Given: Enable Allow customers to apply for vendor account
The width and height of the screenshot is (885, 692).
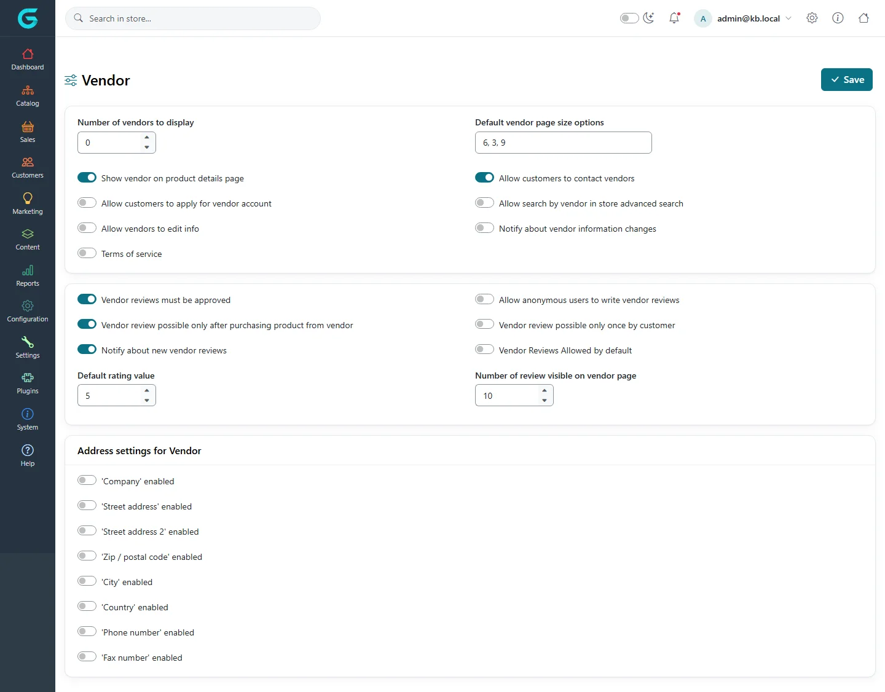Looking at the screenshot, I should 87,203.
